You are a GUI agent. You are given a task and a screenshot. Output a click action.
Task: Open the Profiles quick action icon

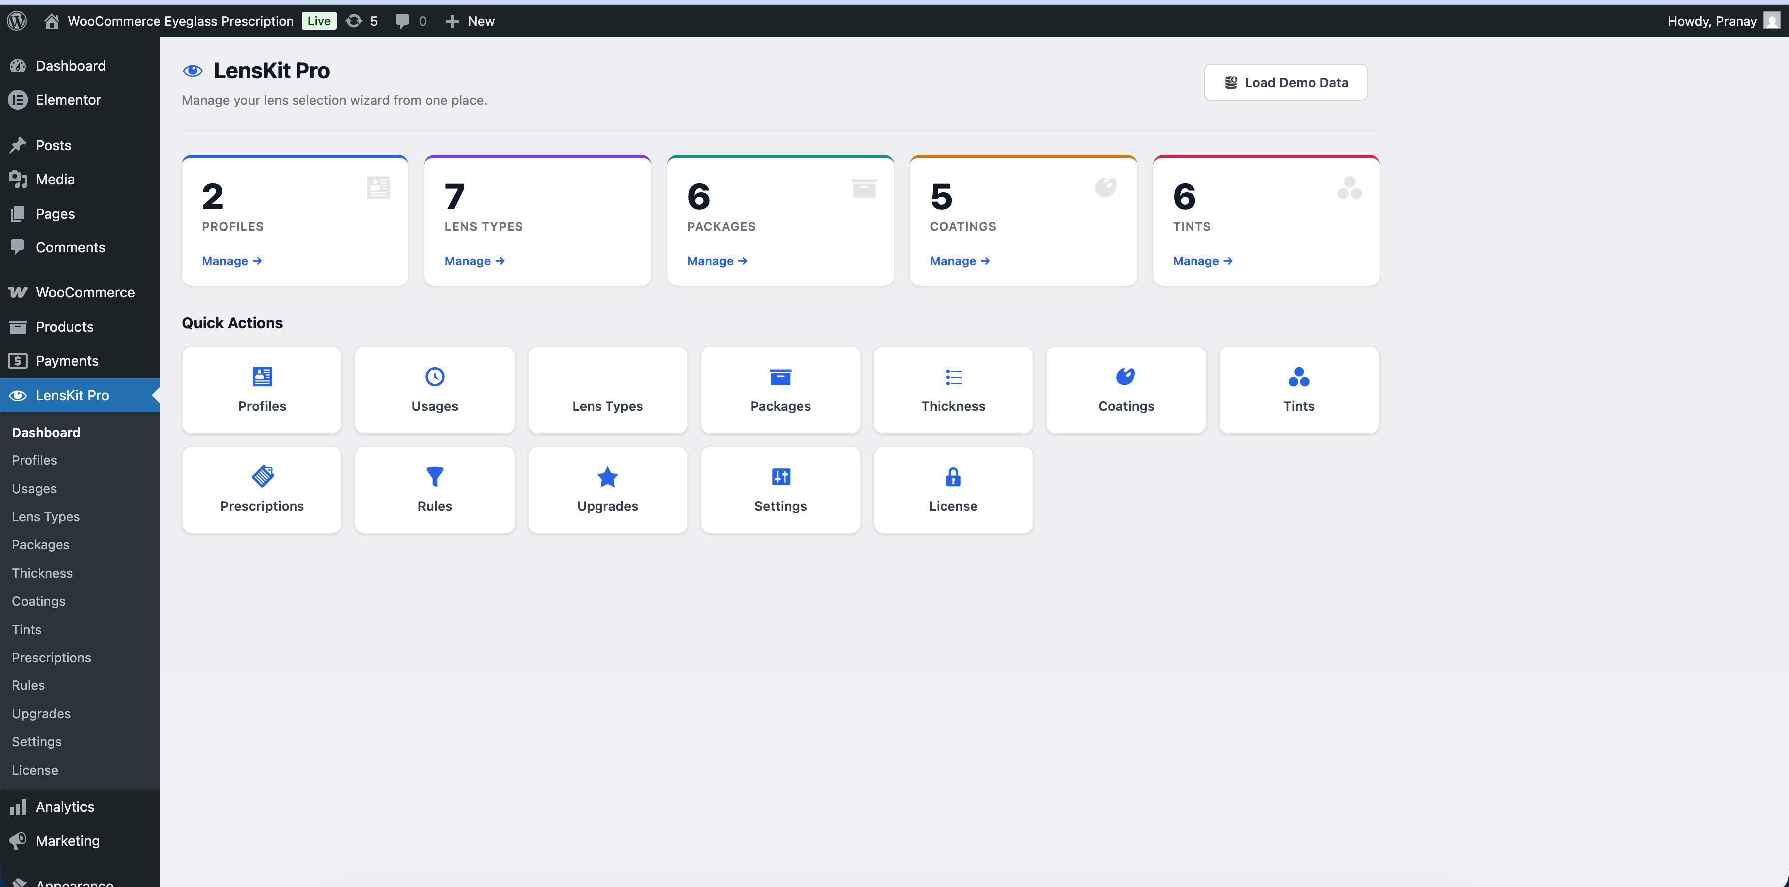pyautogui.click(x=261, y=376)
